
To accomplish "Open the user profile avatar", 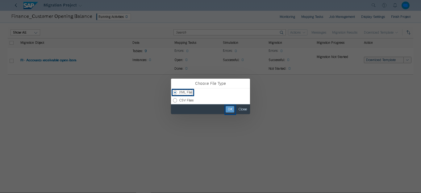I will tap(406, 5).
